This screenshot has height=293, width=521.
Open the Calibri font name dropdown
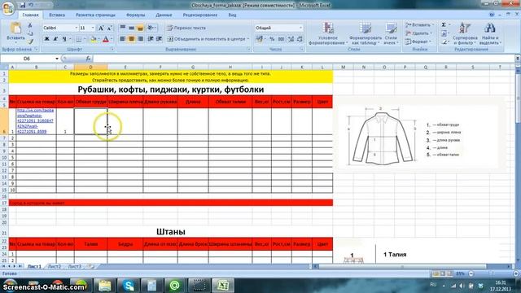(x=76, y=28)
